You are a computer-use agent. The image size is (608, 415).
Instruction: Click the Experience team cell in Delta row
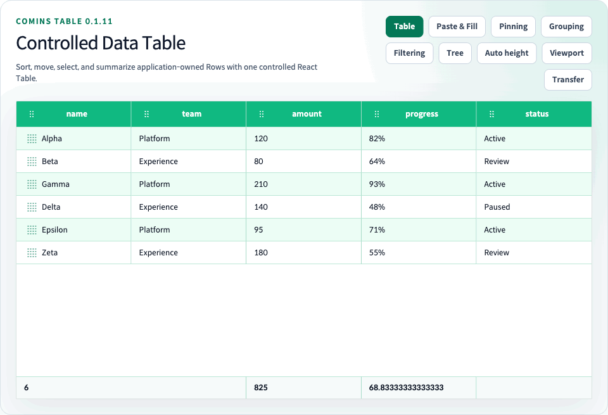189,207
